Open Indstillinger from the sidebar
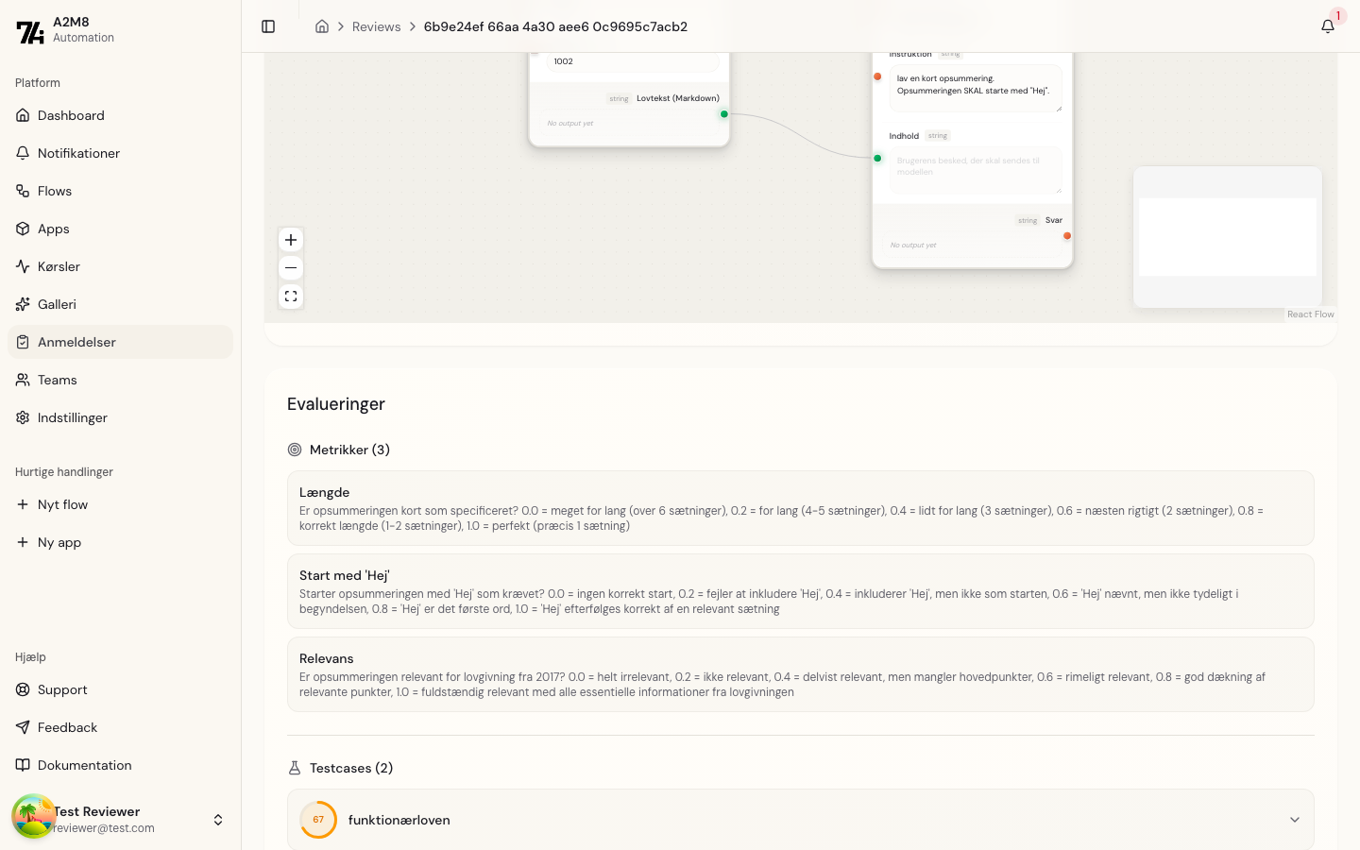This screenshot has width=1360, height=850. coord(73,417)
